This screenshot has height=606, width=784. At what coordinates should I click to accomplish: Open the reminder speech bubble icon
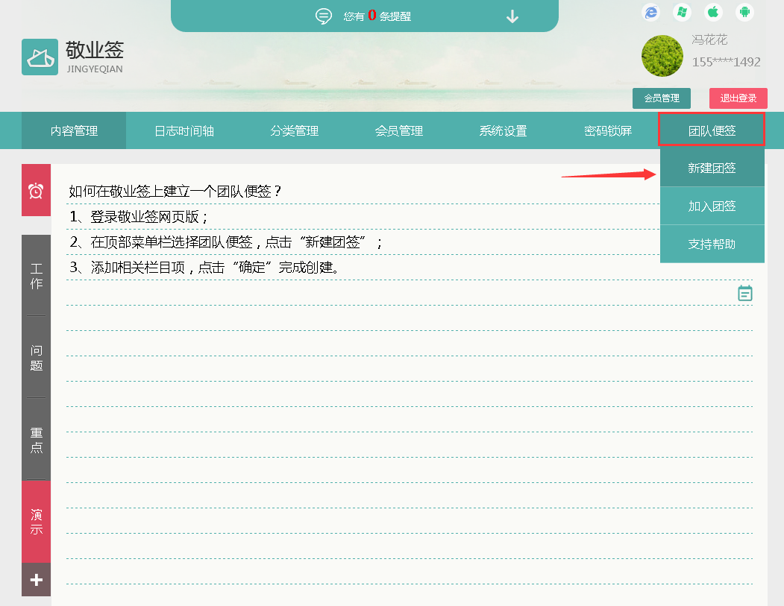coord(324,16)
